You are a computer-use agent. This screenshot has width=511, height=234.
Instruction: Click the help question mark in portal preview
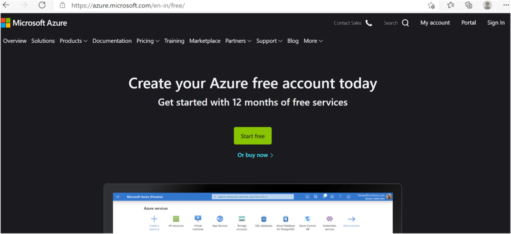340,197
